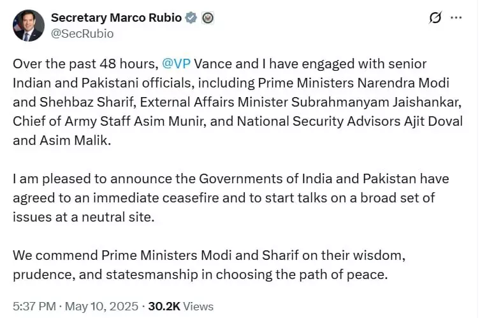The width and height of the screenshot is (482, 318).
Task: Follow the @VP mention link
Action: coord(176,64)
